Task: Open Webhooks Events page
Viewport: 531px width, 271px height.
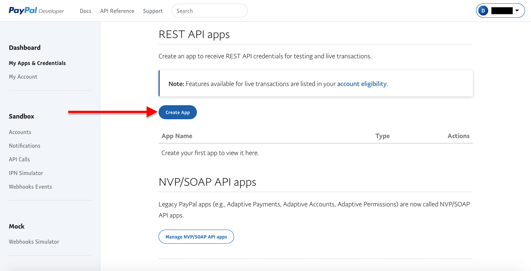Action: coord(30,187)
